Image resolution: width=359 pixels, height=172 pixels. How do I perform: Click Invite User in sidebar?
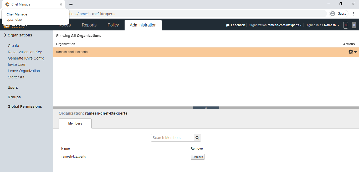pos(17,64)
